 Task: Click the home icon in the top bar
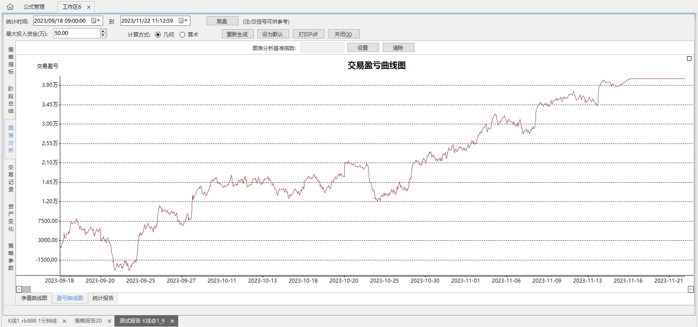tap(10, 7)
